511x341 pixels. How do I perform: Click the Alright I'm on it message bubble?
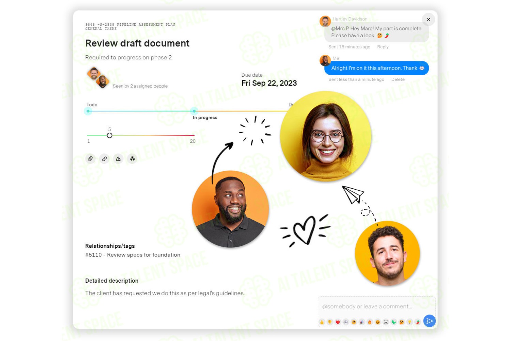(376, 68)
